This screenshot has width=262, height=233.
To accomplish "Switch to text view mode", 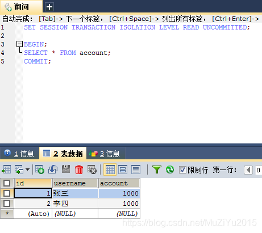I will click(136, 170).
